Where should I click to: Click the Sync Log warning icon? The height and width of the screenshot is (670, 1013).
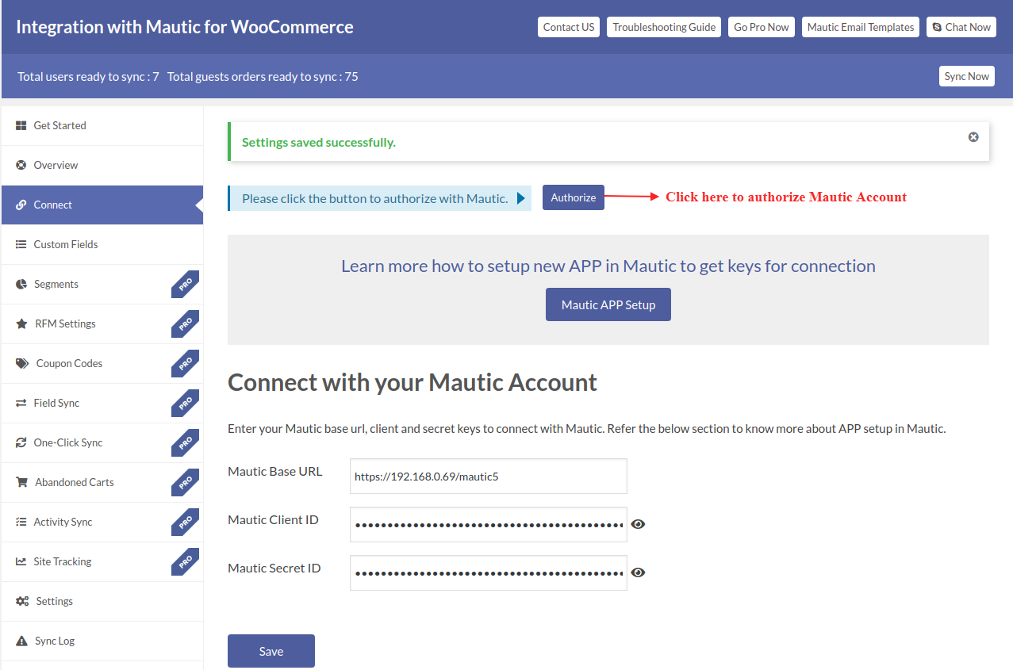click(x=21, y=641)
